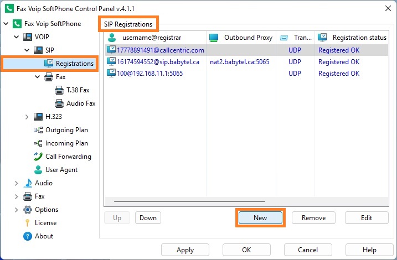The height and width of the screenshot is (260, 397).
Task: Click the nat2.babytel.ca:5065 proxy cell
Action: (x=239, y=62)
